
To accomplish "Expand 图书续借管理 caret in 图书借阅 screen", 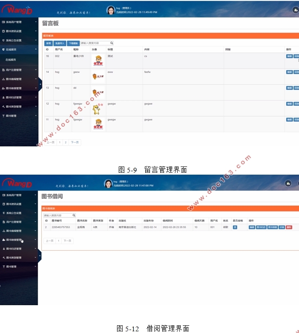I will 35,240.
